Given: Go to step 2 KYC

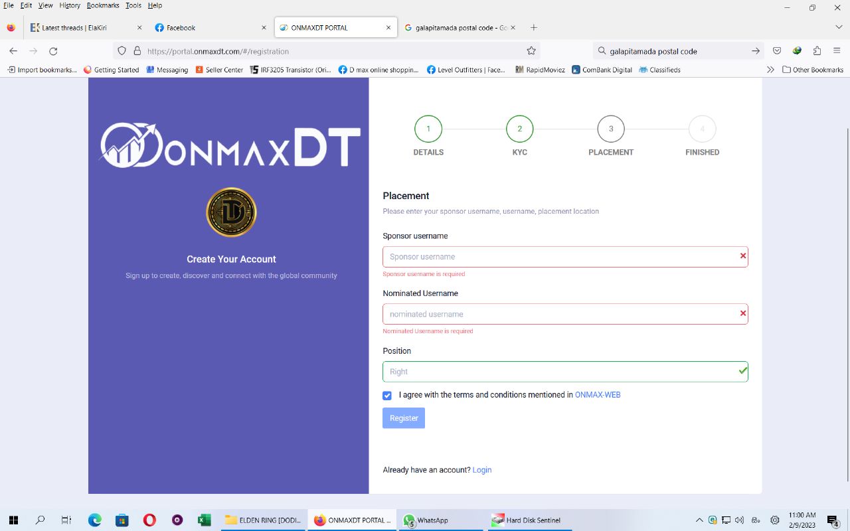Looking at the screenshot, I should 520,129.
